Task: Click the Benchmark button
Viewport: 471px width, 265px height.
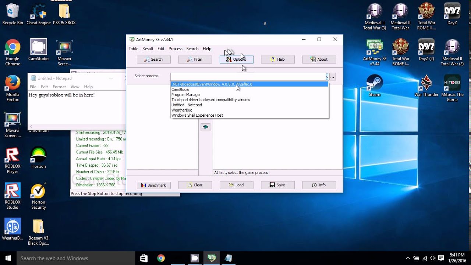Action: (153, 185)
